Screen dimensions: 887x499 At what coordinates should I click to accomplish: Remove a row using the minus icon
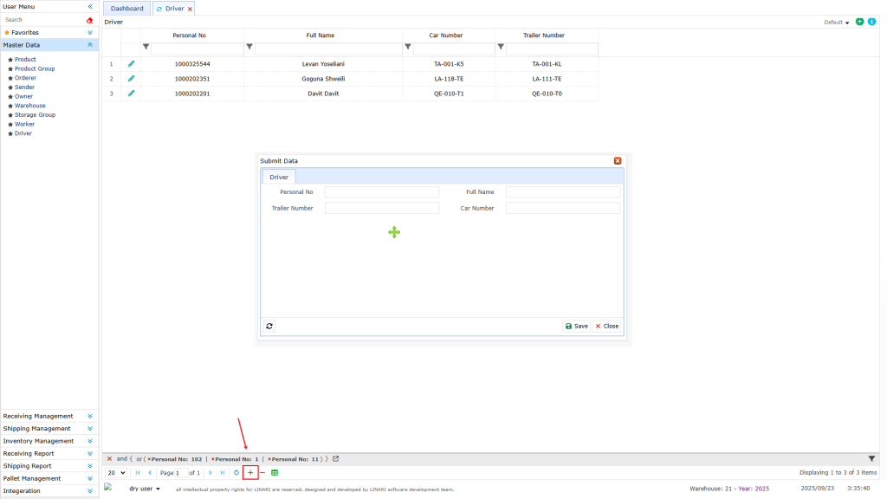click(262, 472)
